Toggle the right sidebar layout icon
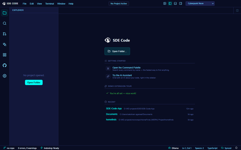Viewport: 241px width, 150px height. pos(181,3)
